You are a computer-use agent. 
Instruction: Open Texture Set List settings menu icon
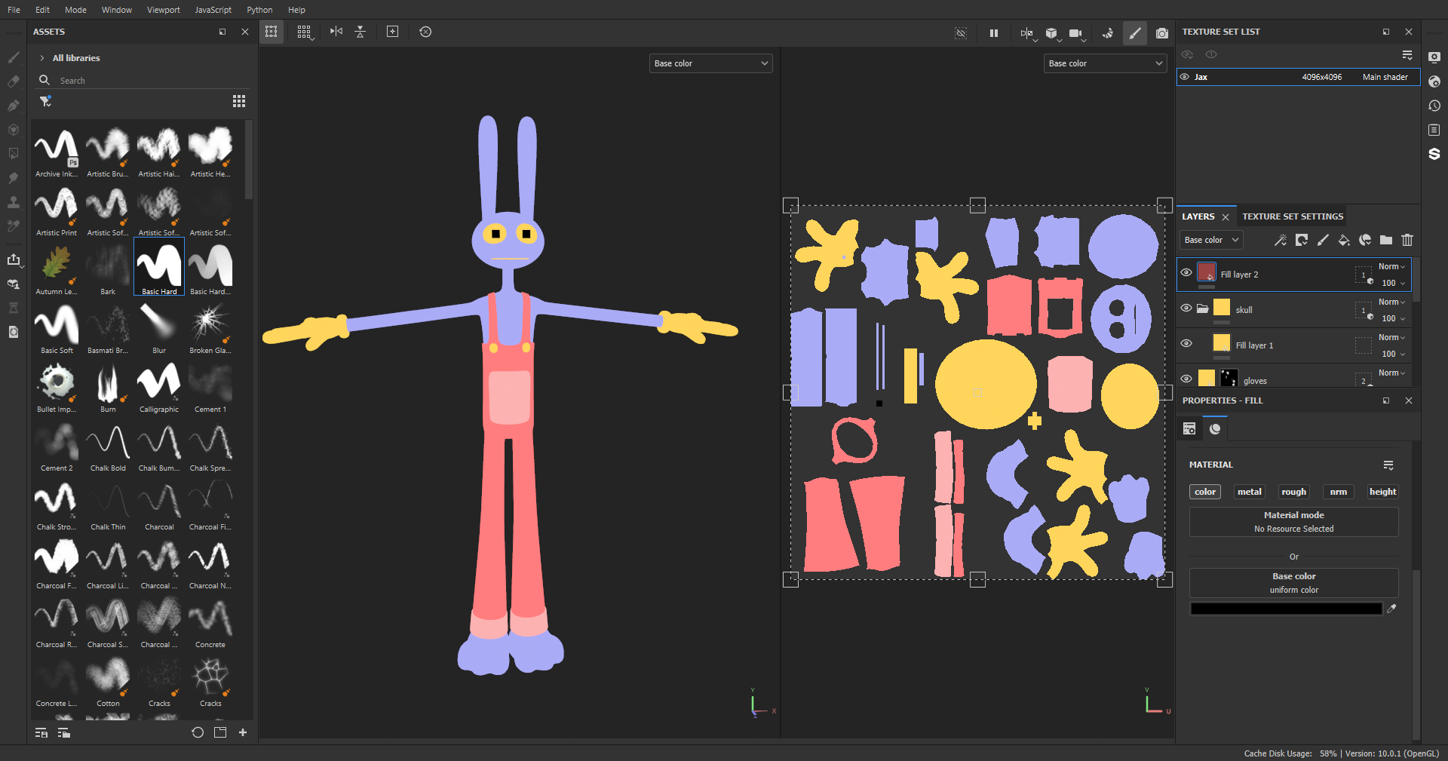1407,55
